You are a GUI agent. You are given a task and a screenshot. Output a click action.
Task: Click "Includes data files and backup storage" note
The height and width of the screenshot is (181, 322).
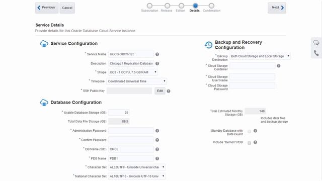click(x=274, y=120)
